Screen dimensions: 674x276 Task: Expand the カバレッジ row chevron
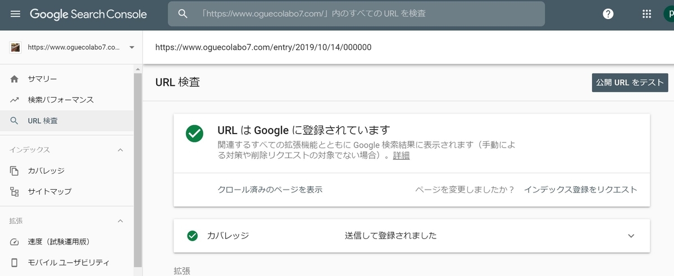coord(631,236)
